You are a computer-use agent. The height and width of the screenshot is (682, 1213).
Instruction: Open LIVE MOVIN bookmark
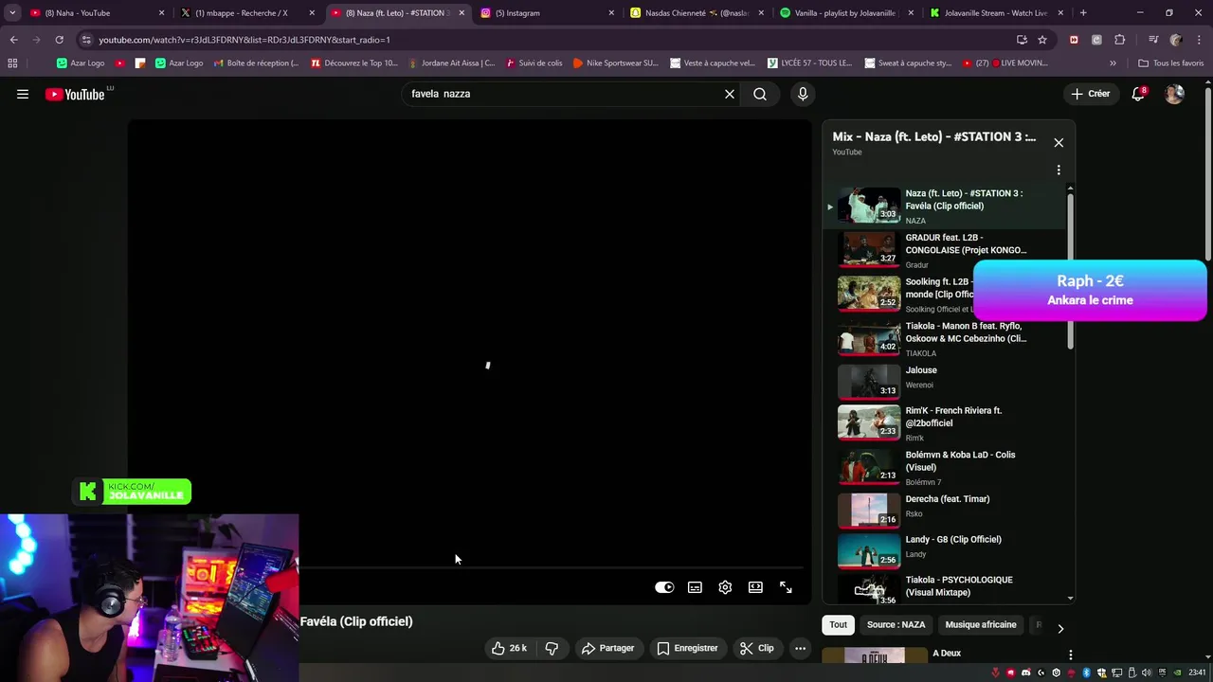click(1005, 63)
